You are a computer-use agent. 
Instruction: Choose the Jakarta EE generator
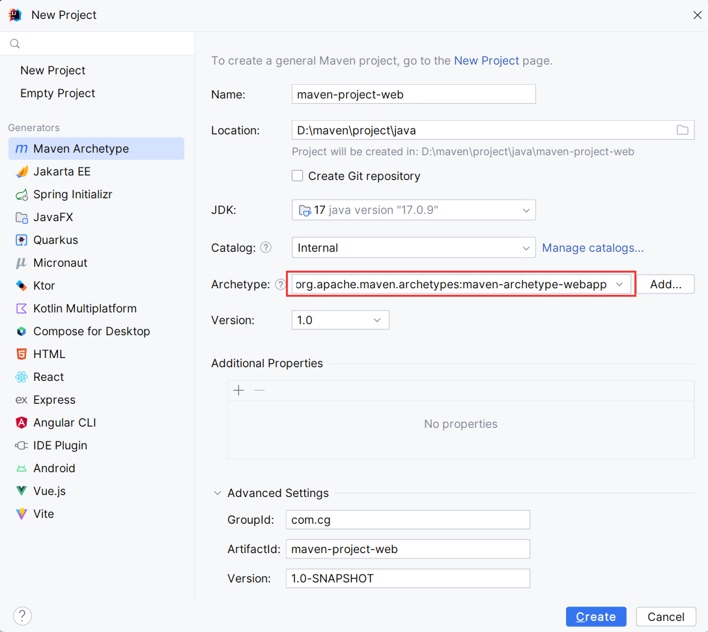click(x=96, y=172)
